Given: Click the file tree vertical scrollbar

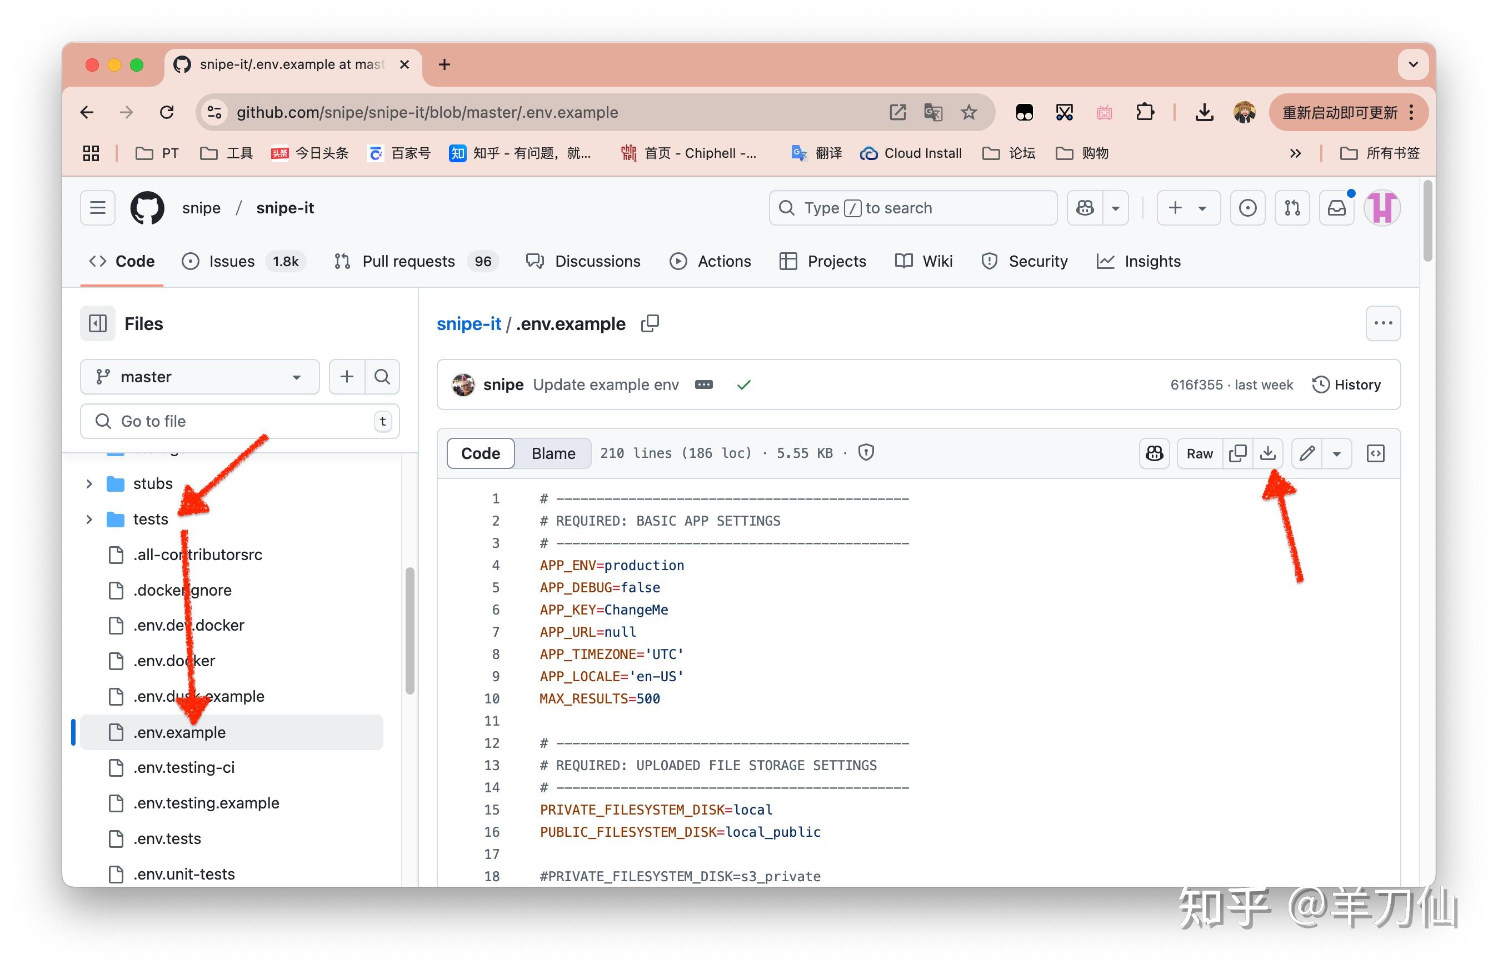Looking at the screenshot, I should coord(410,631).
